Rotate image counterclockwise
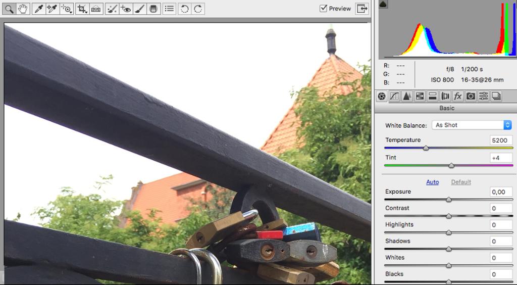517x285 pixels. [x=185, y=9]
